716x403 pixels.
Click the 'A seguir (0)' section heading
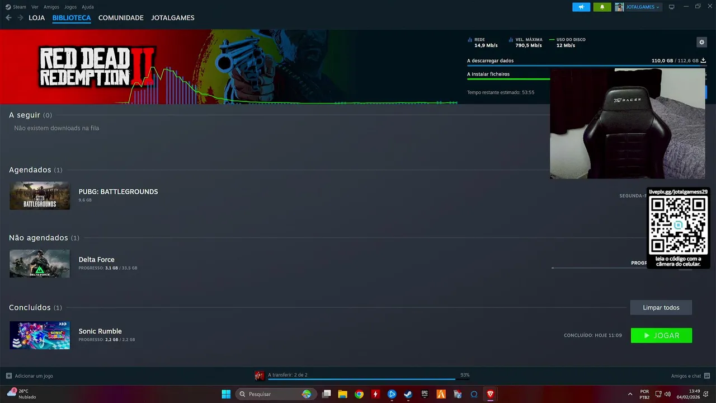point(30,115)
